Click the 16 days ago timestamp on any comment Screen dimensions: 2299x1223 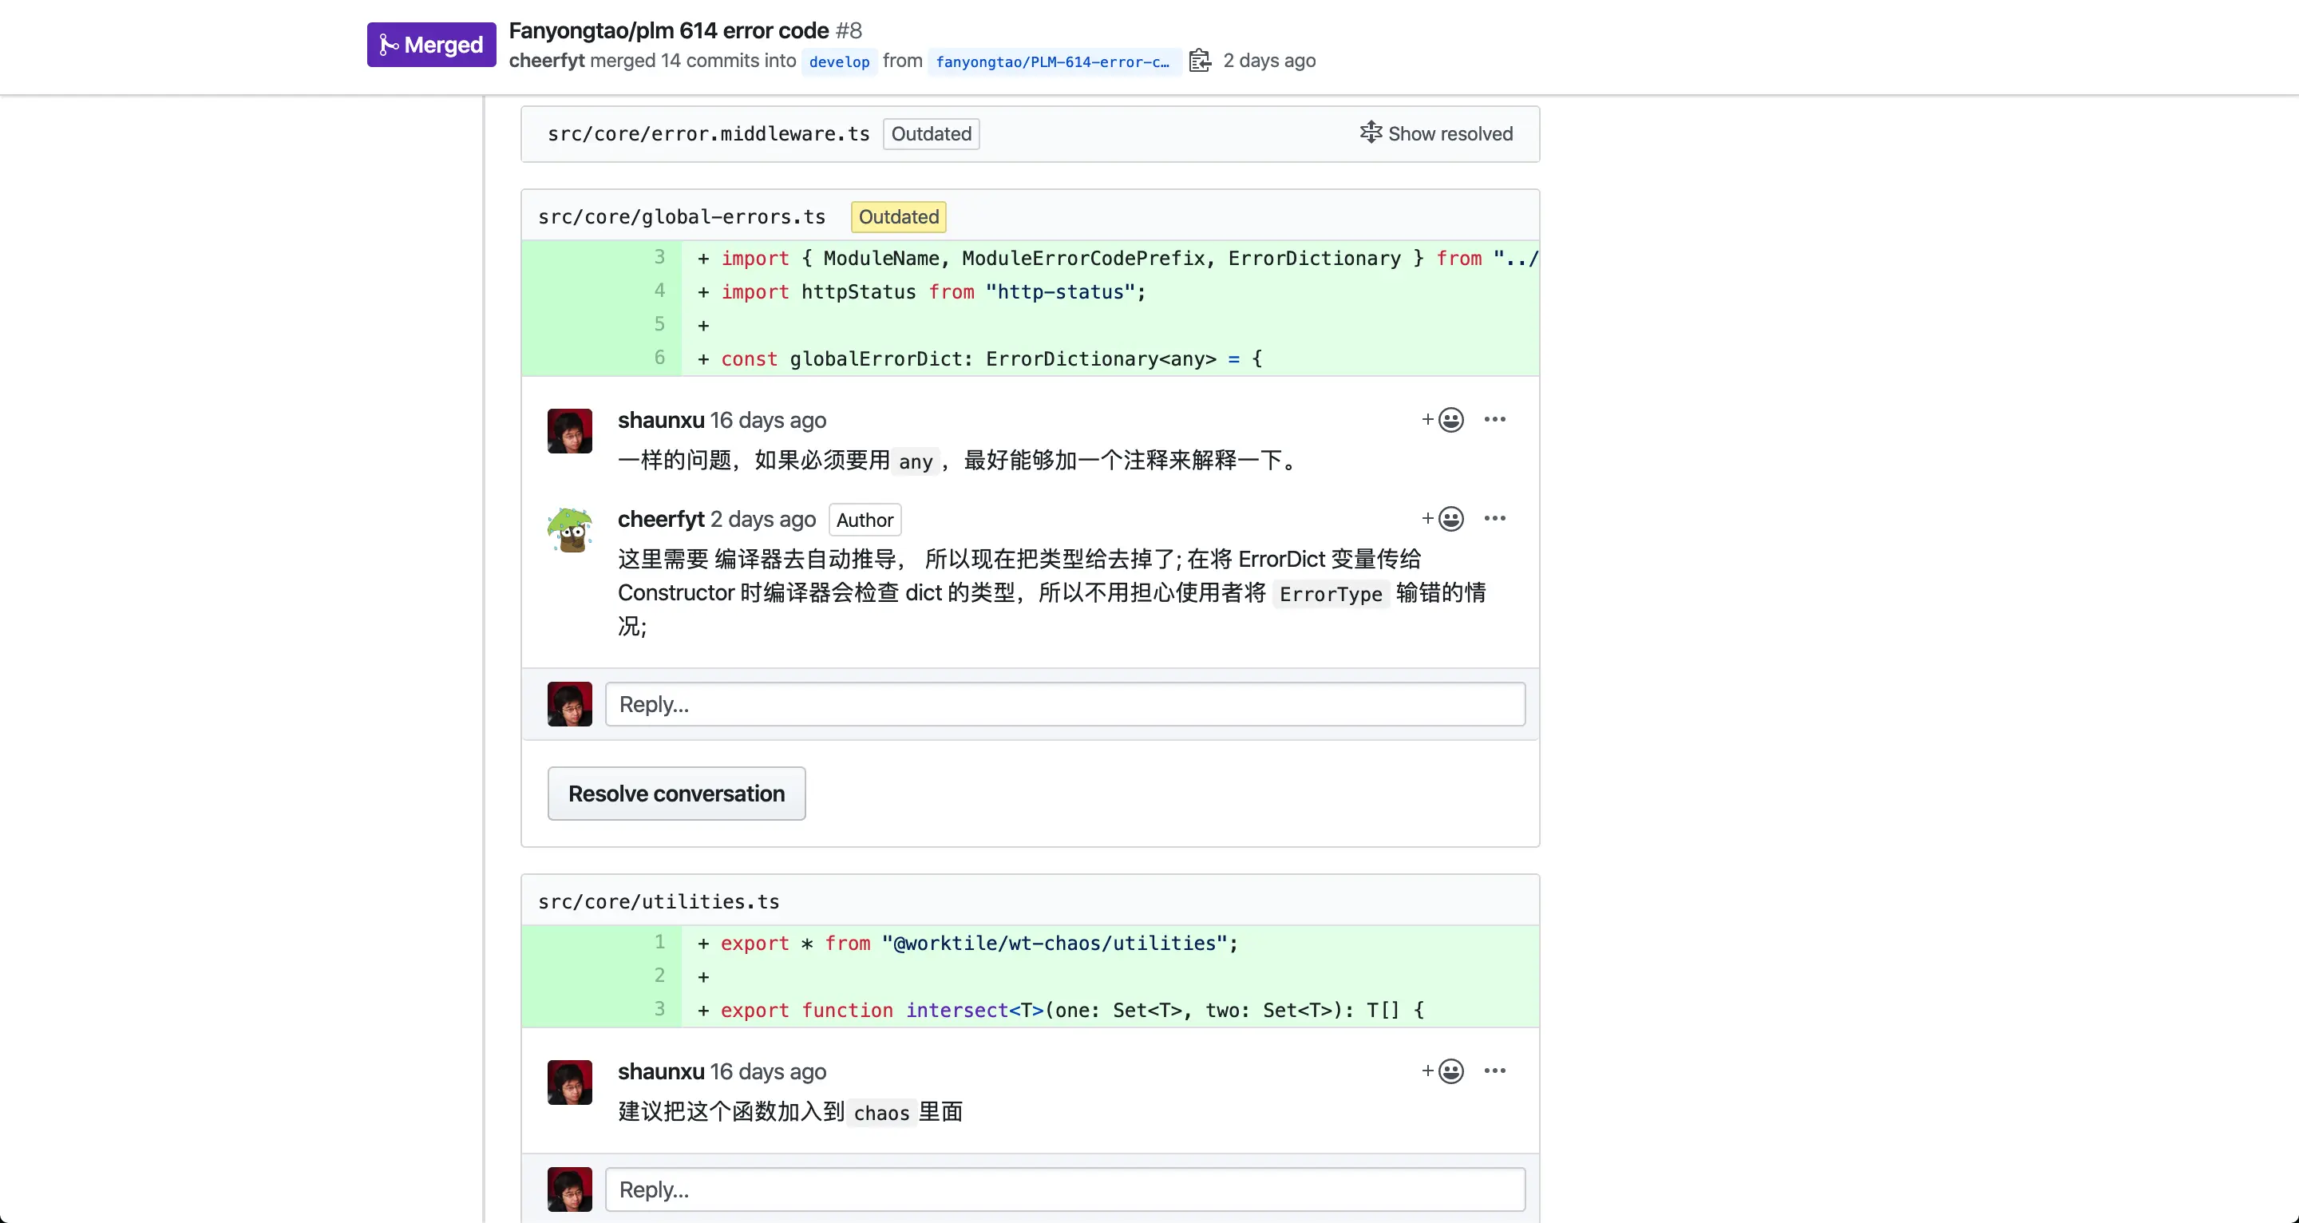coord(769,421)
